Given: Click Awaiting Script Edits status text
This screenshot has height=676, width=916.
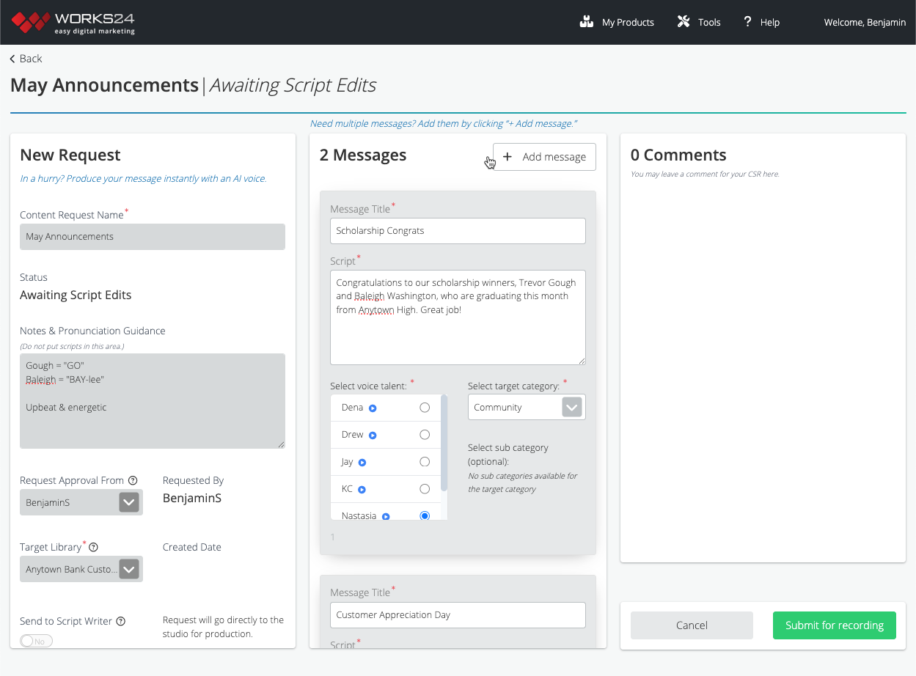Looking at the screenshot, I should (x=76, y=295).
